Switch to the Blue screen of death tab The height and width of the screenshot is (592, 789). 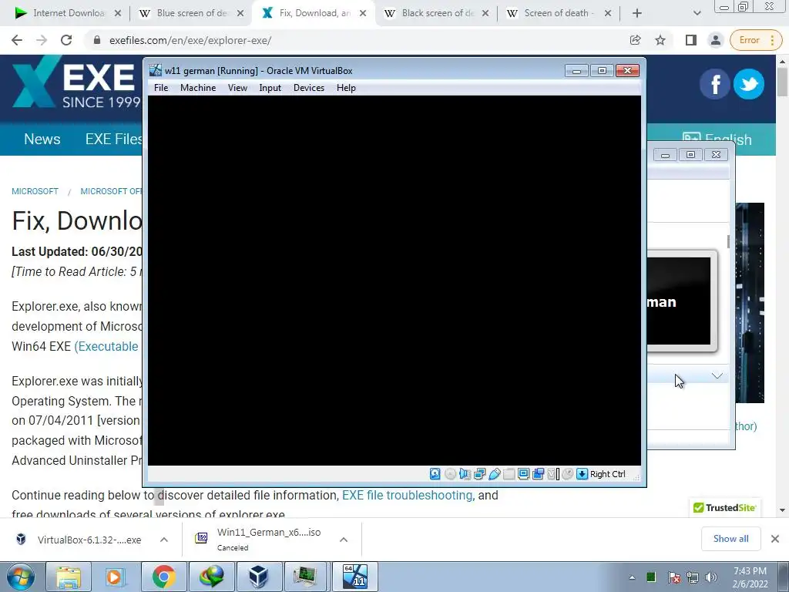pos(191,13)
